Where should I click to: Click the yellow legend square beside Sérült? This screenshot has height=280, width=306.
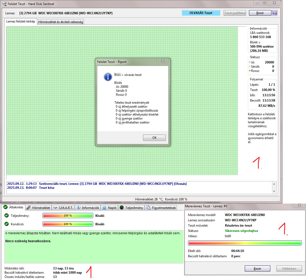point(249,66)
